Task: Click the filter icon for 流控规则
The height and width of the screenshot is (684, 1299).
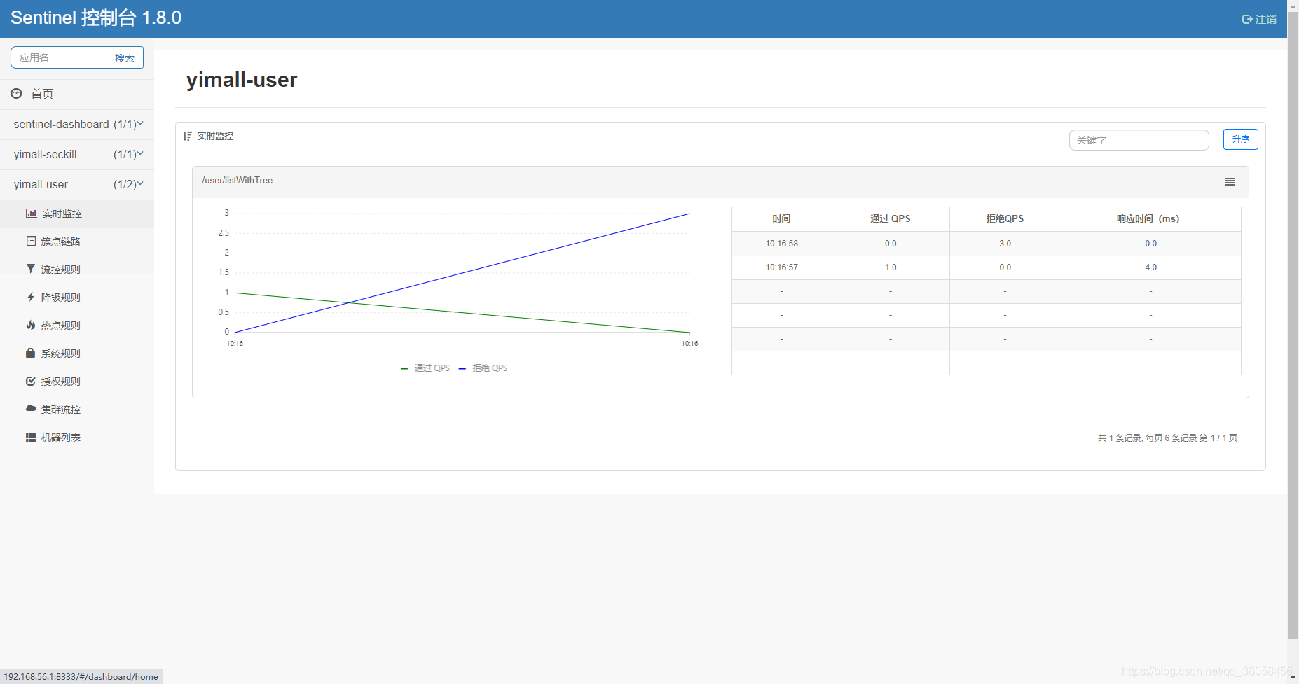Action: point(31,269)
